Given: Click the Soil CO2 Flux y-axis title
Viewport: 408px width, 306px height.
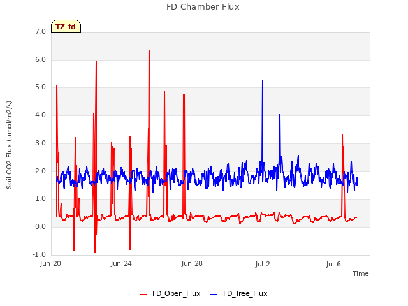Looking at the screenshot, I should (9, 145).
